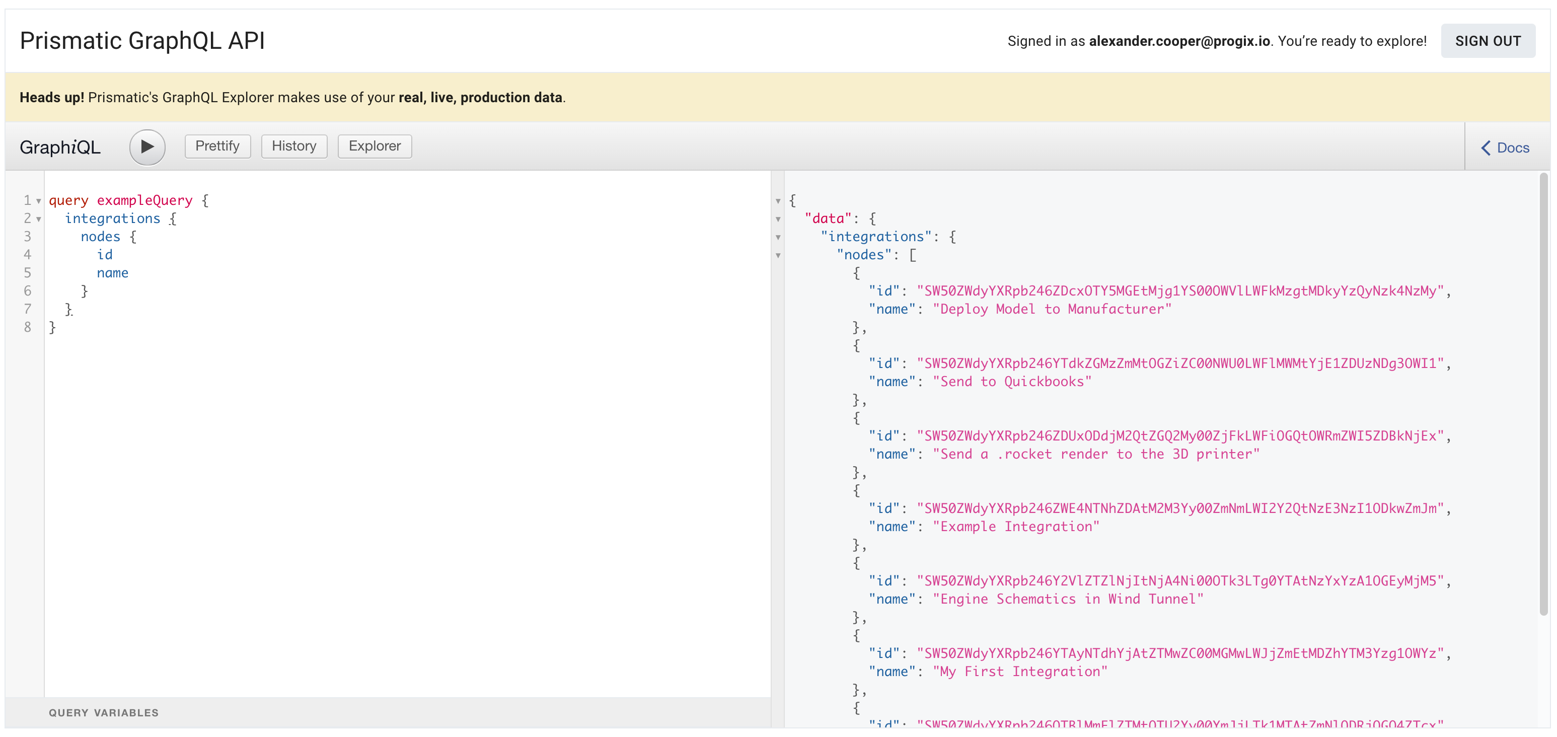Click the id value above Send to Quickbooks

1180,364
